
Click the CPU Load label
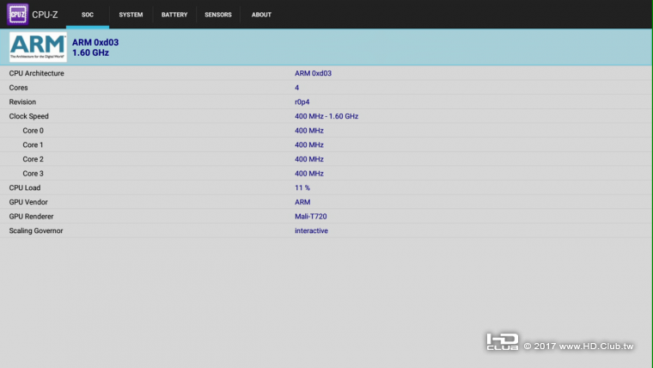pos(25,188)
